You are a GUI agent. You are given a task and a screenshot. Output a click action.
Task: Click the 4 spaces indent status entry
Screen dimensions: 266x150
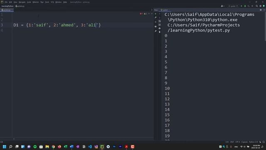244,142
